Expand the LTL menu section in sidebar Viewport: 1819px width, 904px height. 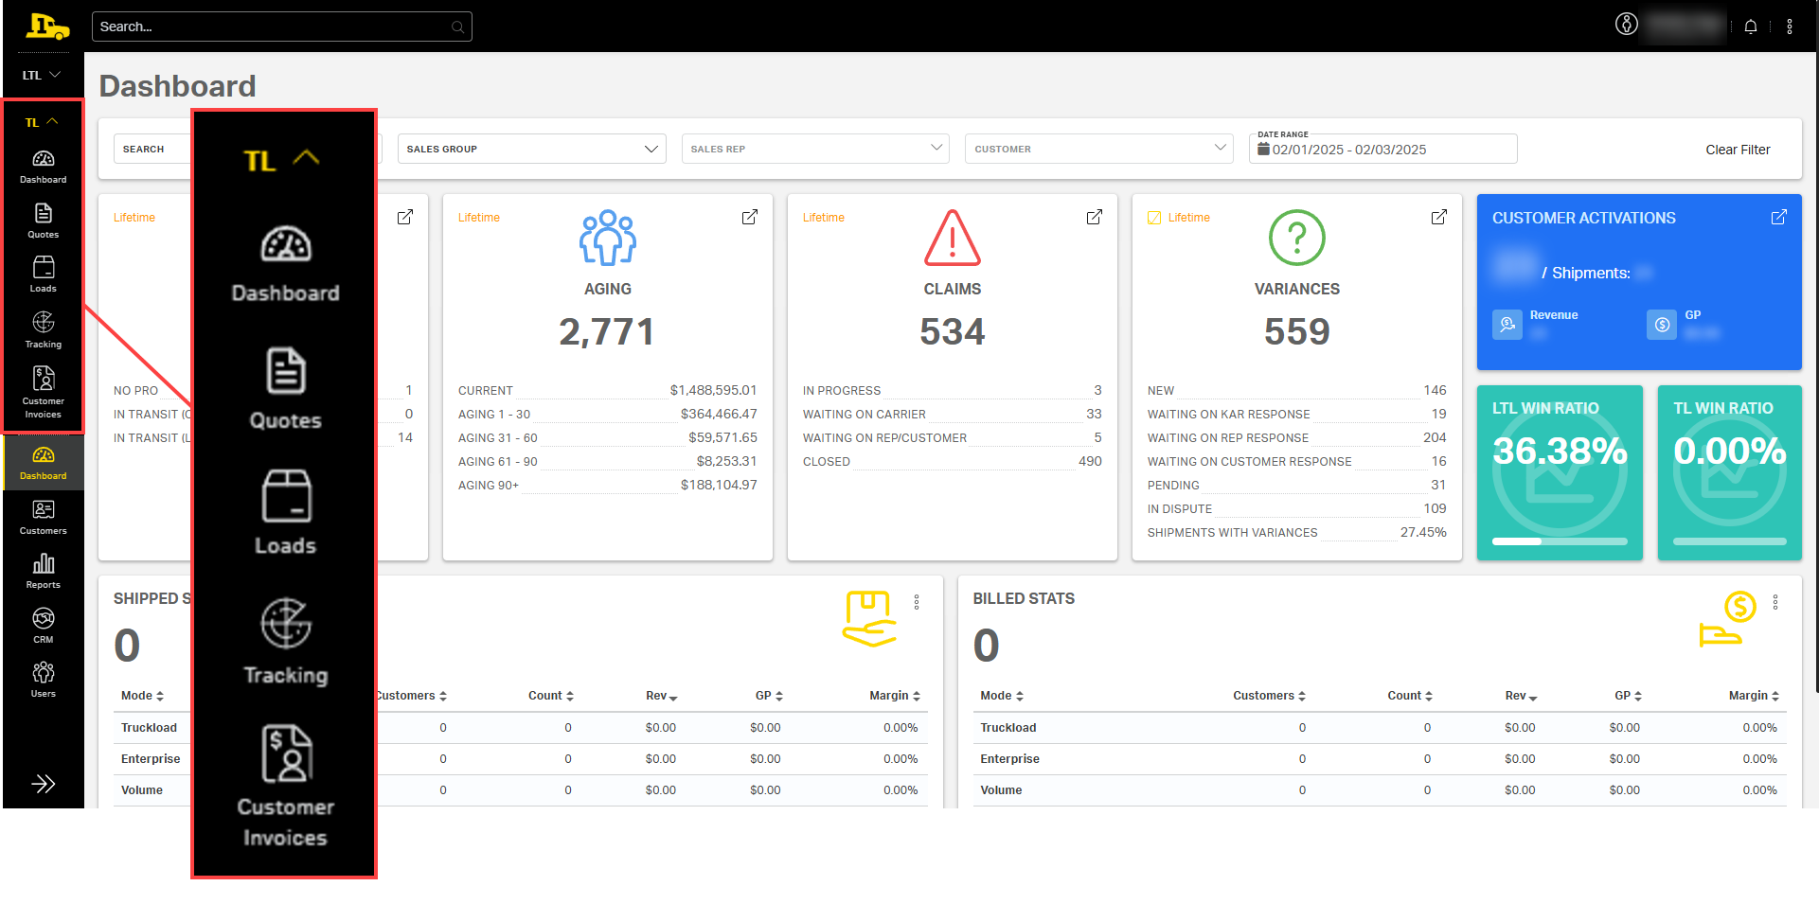click(42, 75)
